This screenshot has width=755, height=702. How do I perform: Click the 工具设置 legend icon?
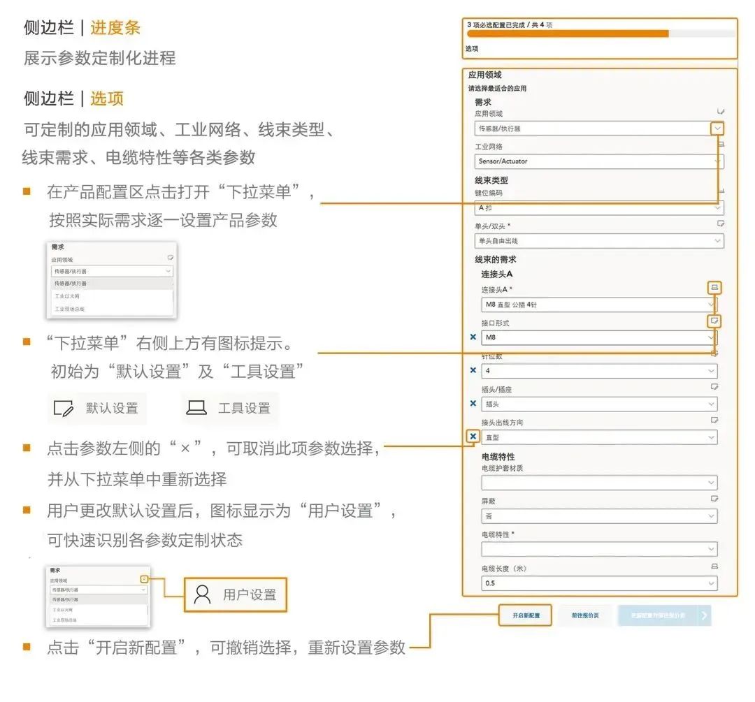pyautogui.click(x=196, y=408)
